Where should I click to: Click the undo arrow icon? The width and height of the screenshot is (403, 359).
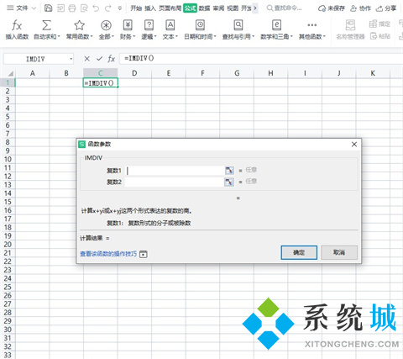pos(96,8)
